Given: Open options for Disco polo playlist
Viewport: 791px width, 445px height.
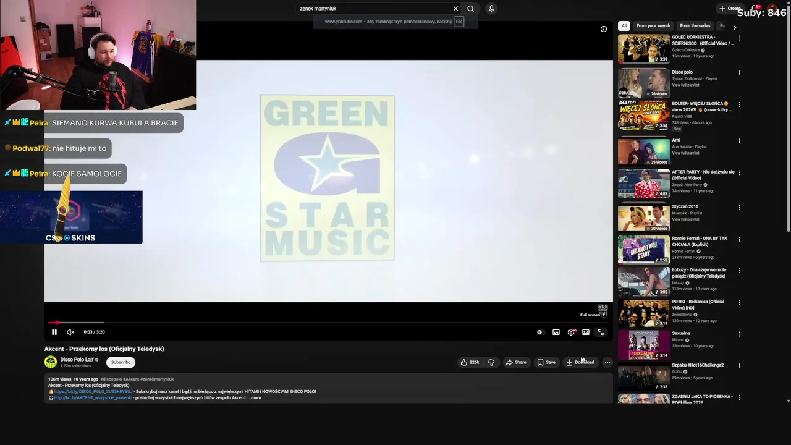Looking at the screenshot, I should click(740, 74).
